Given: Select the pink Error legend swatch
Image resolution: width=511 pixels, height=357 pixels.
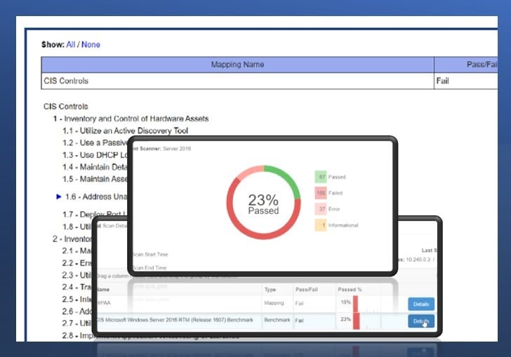Looking at the screenshot, I should point(320,208).
